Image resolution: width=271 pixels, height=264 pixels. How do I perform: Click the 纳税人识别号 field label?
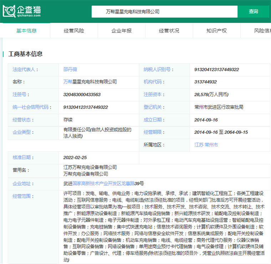point(157,69)
